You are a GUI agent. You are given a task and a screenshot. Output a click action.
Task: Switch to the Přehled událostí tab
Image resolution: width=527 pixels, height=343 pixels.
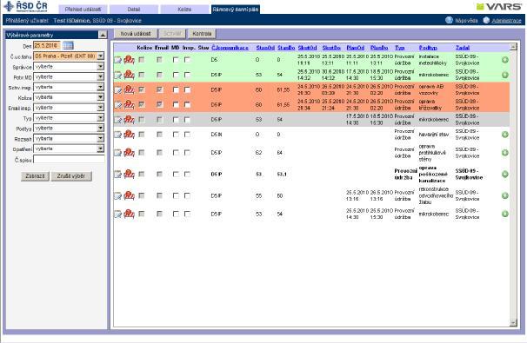[83, 10]
